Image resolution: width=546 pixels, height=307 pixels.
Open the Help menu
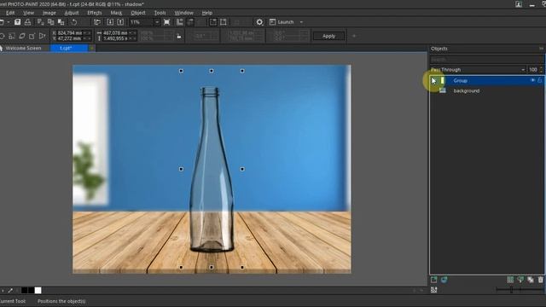coord(206,13)
